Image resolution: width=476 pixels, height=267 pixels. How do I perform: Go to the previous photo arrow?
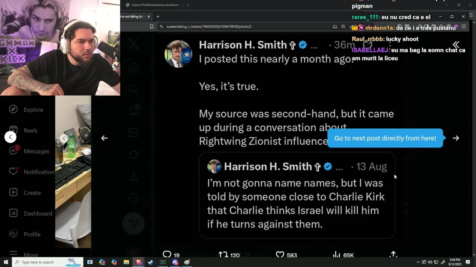pyautogui.click(x=104, y=138)
